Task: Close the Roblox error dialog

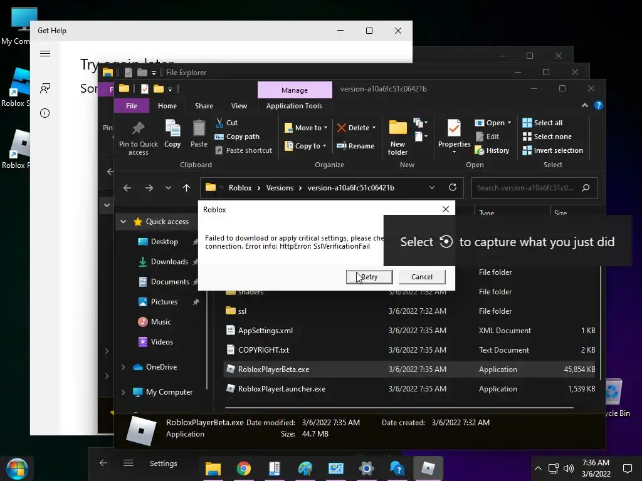Action: click(446, 209)
